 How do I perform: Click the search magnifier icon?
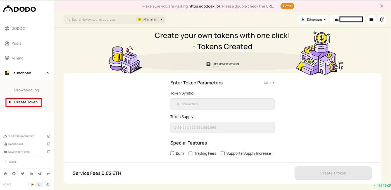68,20
